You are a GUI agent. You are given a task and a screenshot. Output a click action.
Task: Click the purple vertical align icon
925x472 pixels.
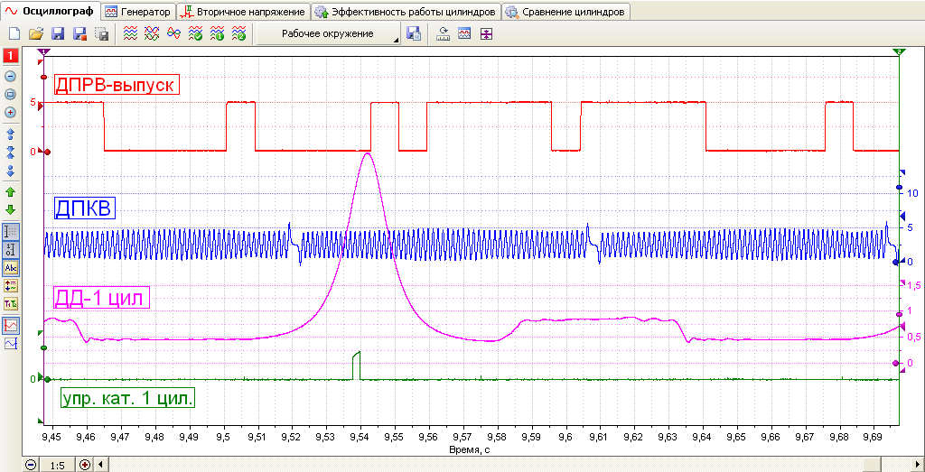(x=485, y=34)
